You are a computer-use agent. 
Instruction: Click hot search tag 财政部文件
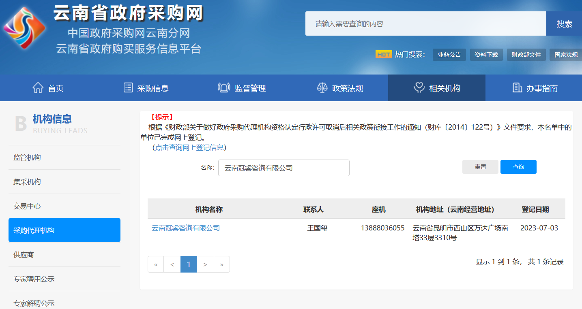(526, 55)
